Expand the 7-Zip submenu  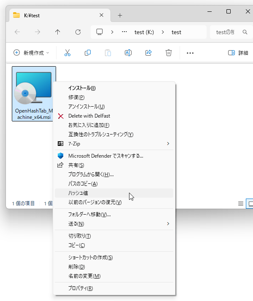coord(114,144)
